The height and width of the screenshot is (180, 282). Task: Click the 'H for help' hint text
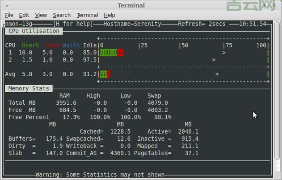(x=73, y=24)
